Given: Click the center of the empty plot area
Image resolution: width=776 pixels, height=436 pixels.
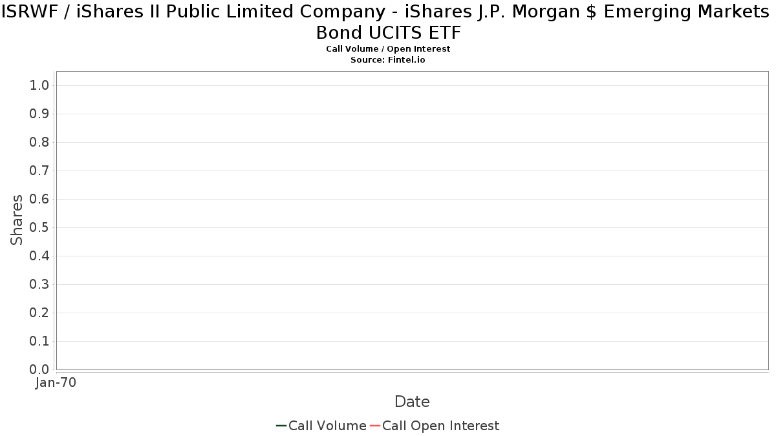Looking at the screenshot, I should click(x=412, y=220).
